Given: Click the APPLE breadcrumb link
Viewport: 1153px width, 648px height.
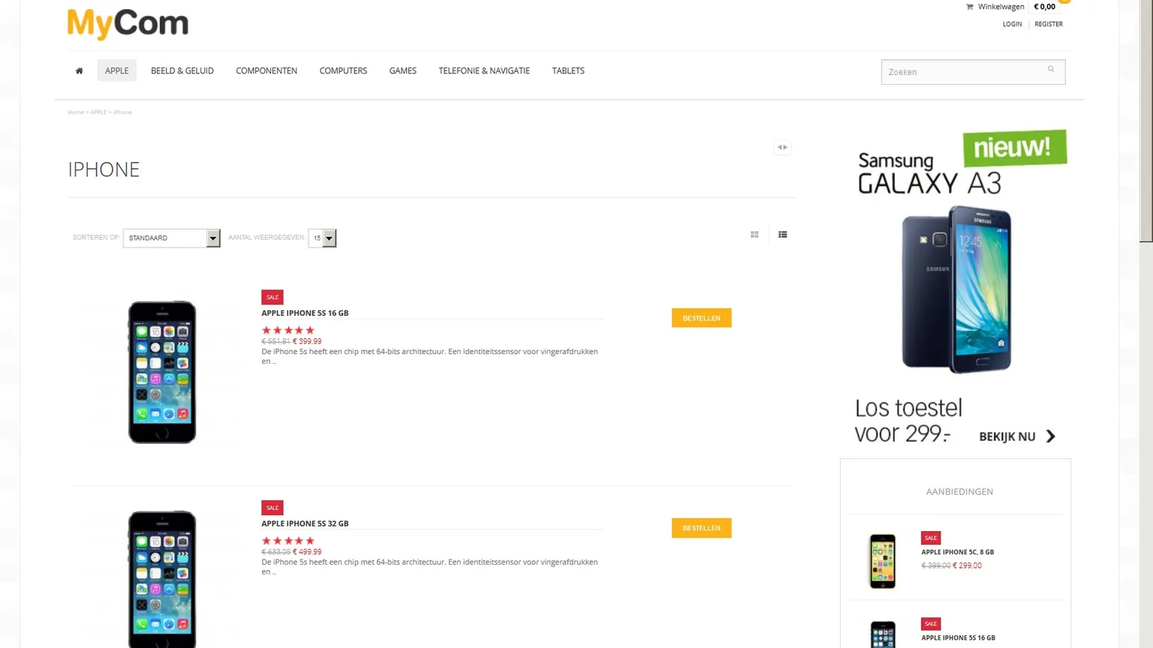Looking at the screenshot, I should pos(98,112).
